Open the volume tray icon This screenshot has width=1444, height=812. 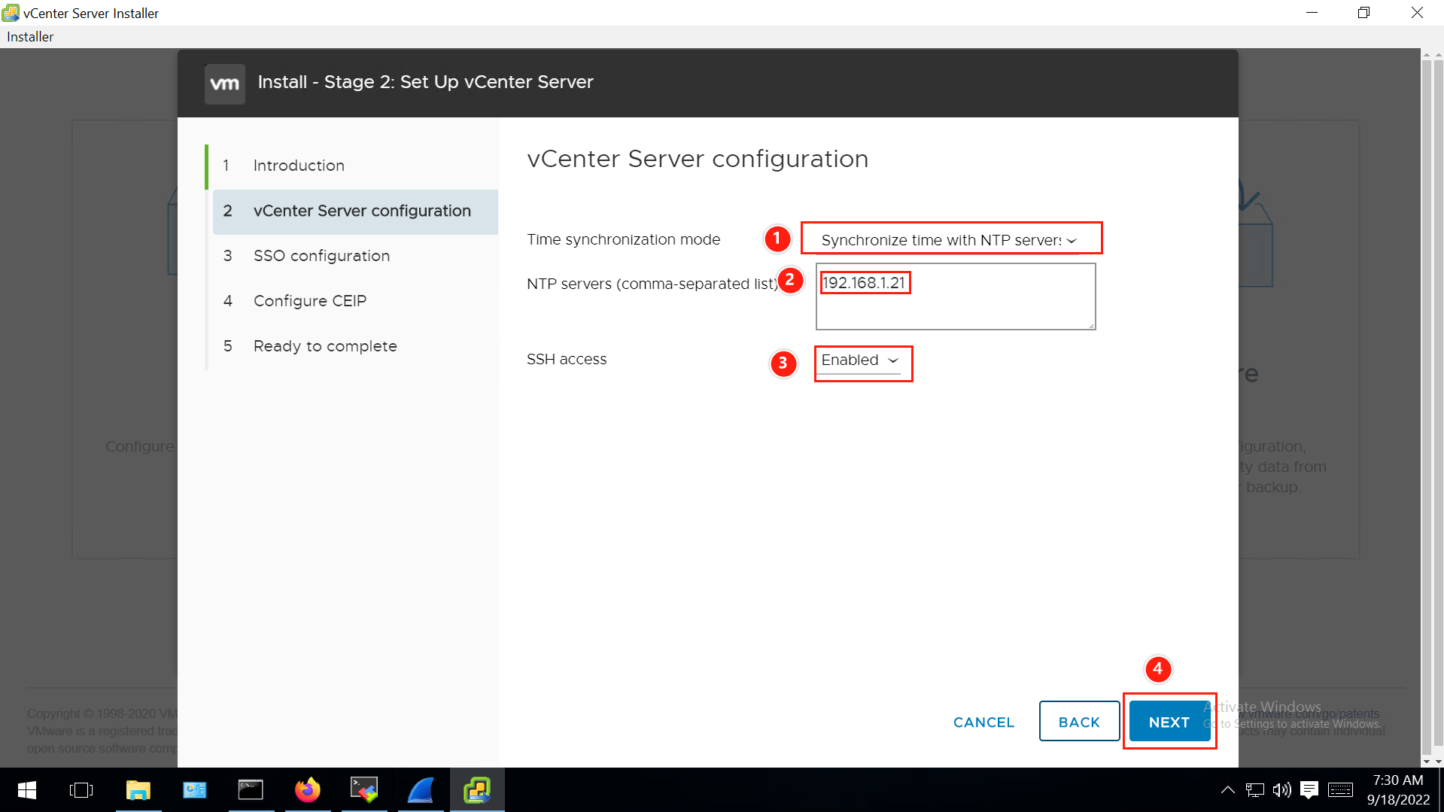point(1281,790)
